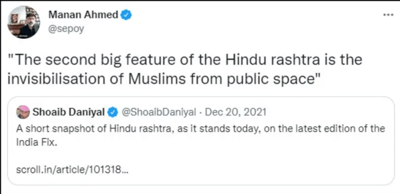Screen dimensions: 400x194
Task: Click Shoaib Daniyal's small profile avatar
Action: (23, 113)
